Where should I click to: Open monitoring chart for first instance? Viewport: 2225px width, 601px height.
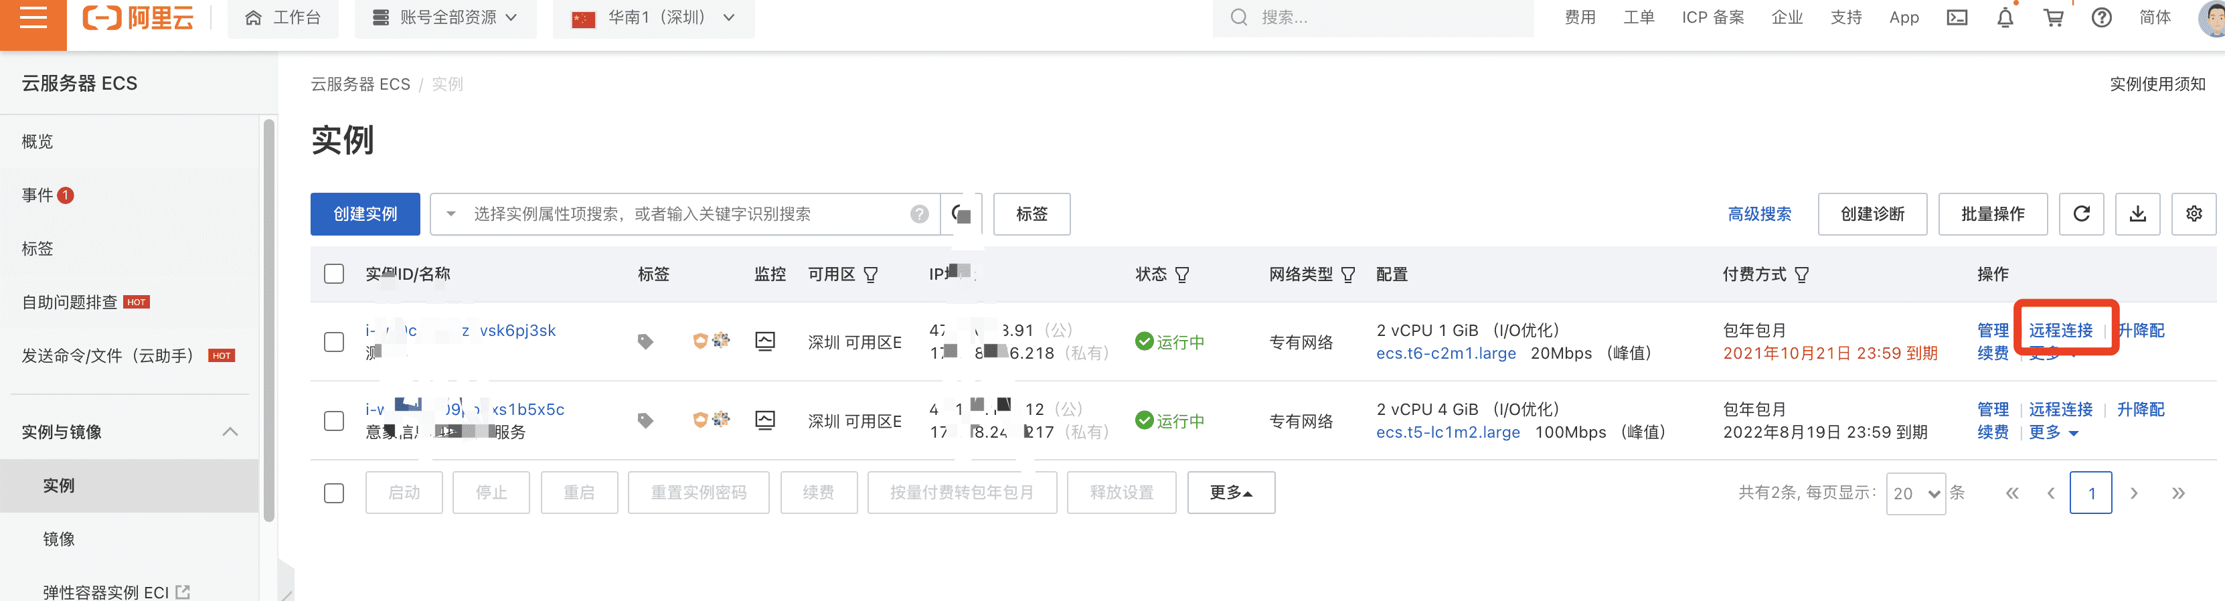(764, 341)
